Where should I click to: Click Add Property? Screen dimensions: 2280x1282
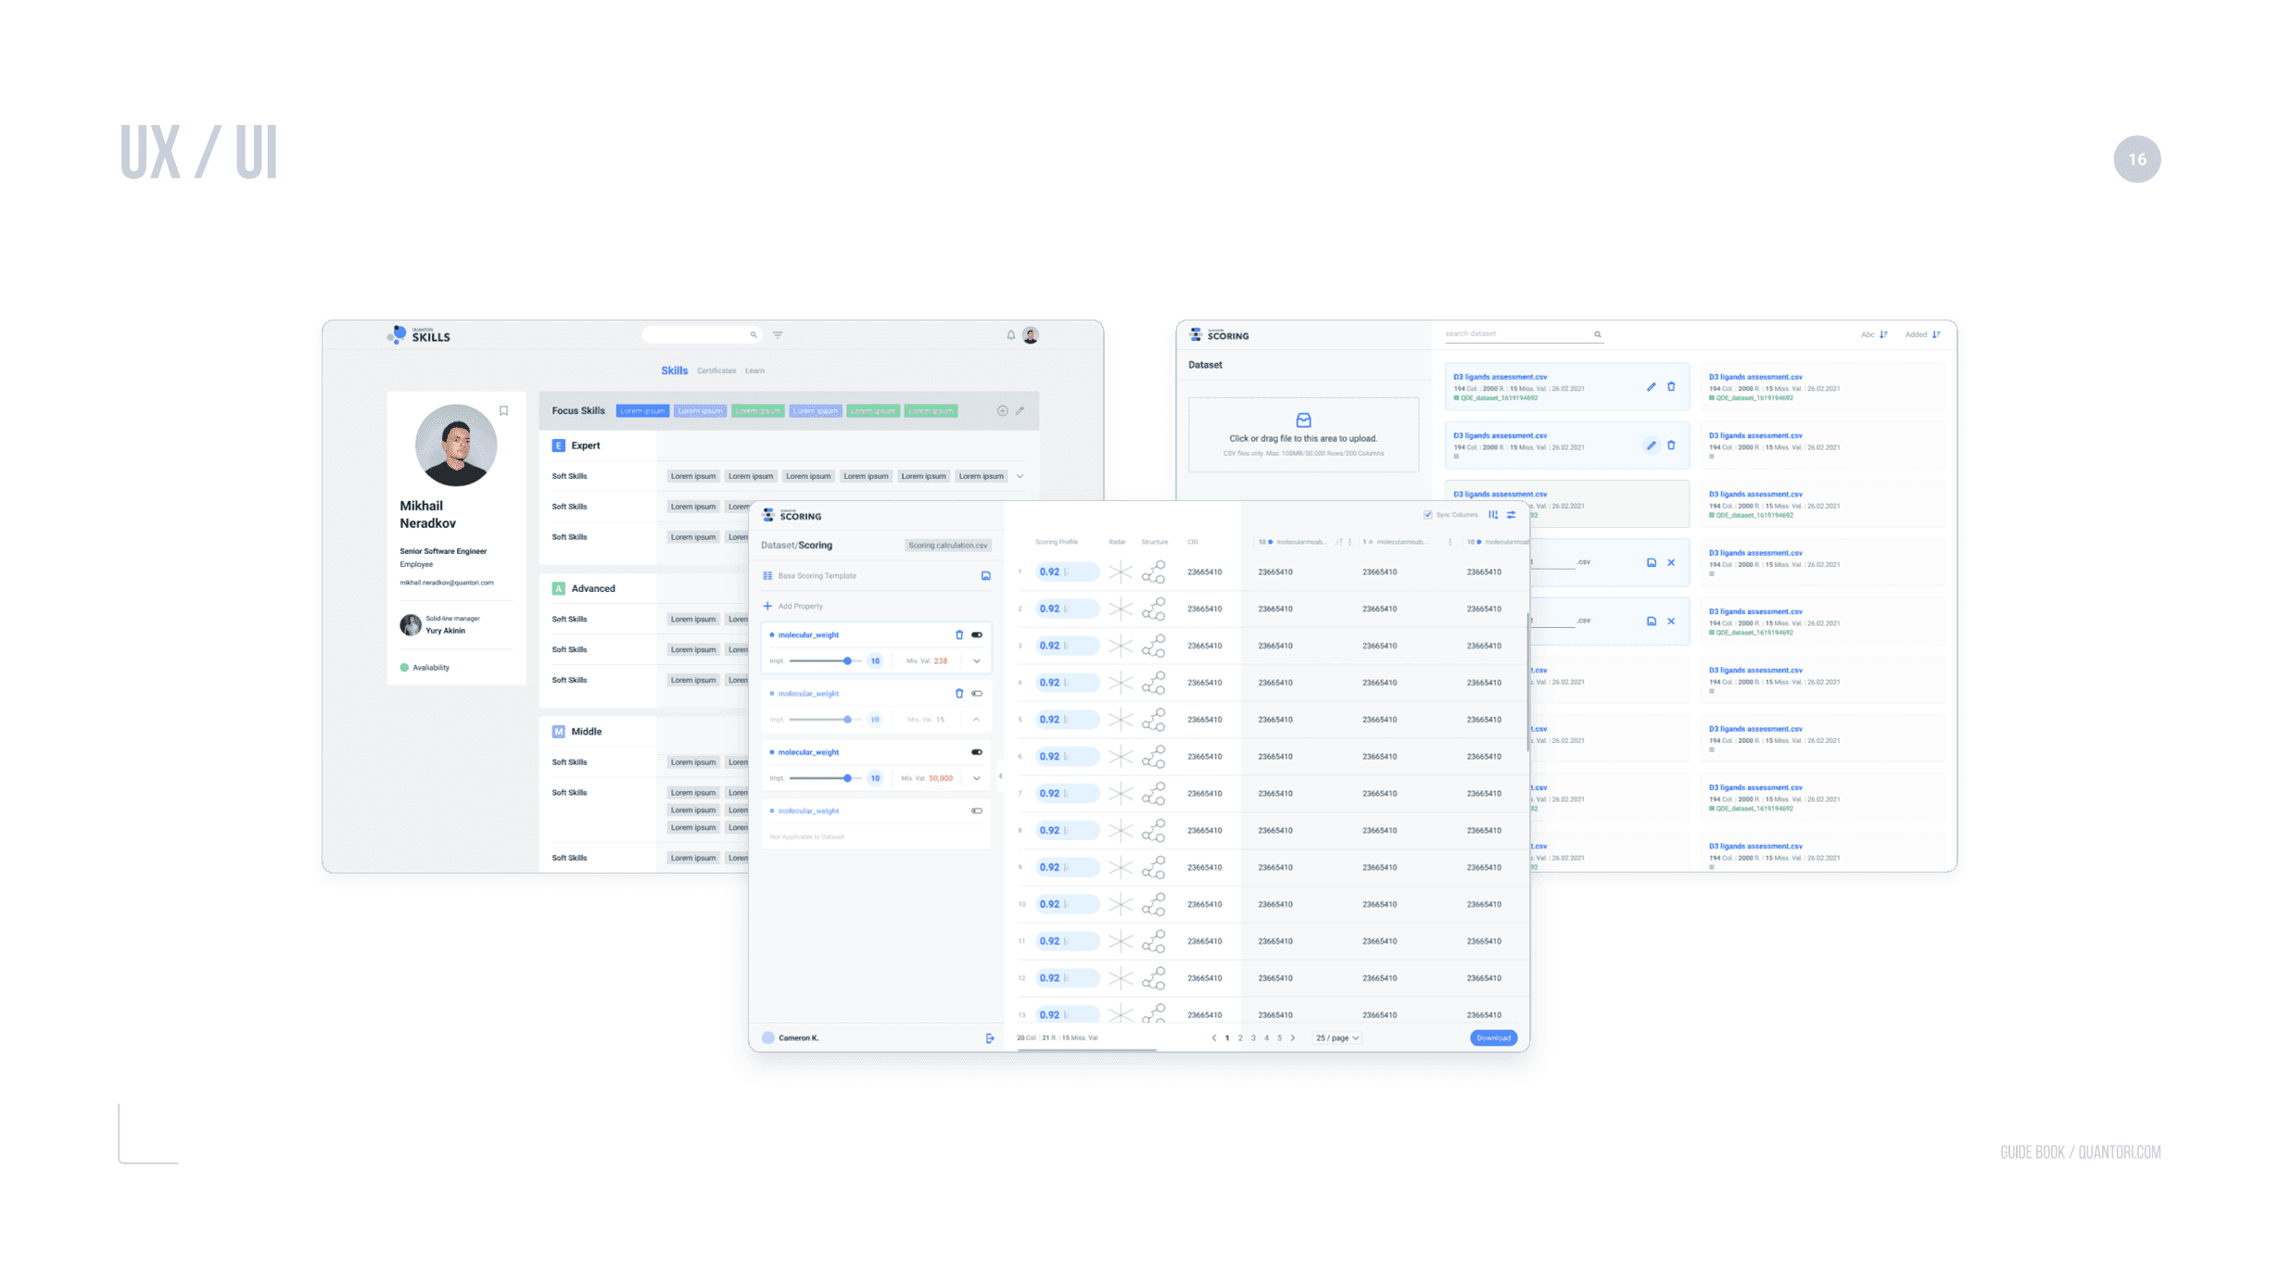(x=793, y=606)
